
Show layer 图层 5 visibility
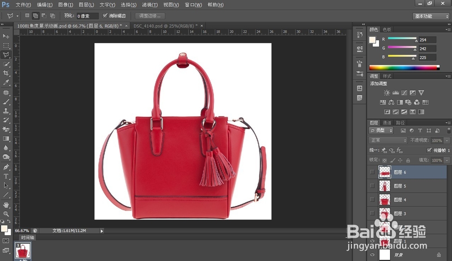click(372, 186)
